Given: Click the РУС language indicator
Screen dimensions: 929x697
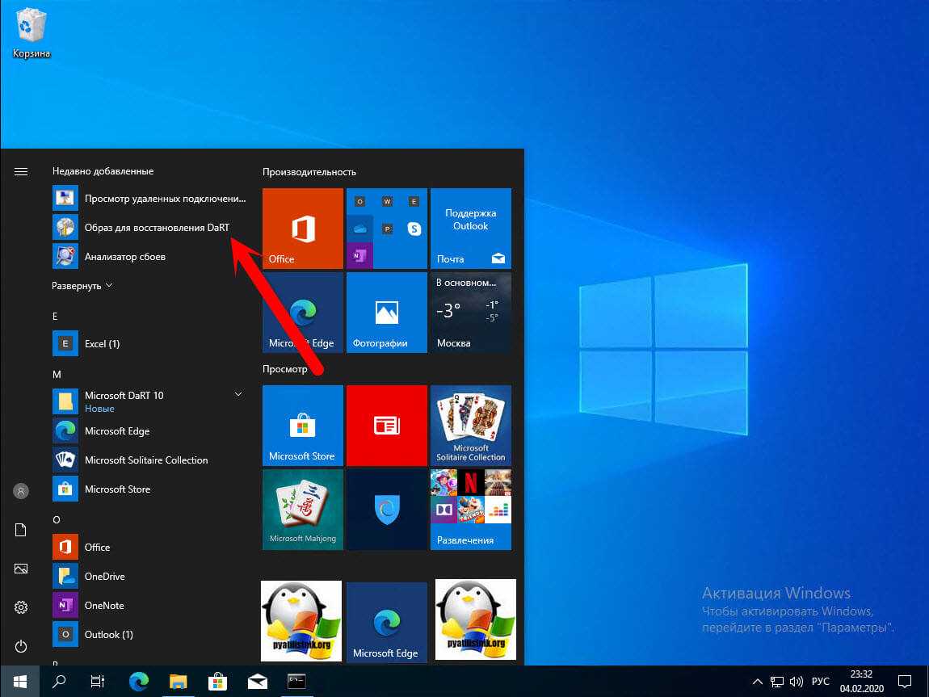Looking at the screenshot, I should 821,681.
